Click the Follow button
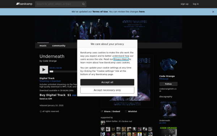 point(169,84)
